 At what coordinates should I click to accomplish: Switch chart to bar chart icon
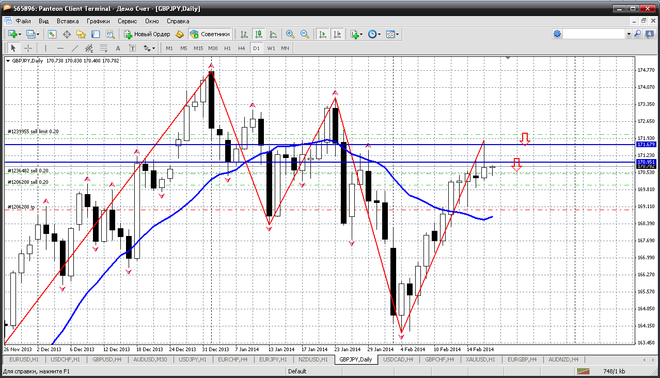(x=244, y=34)
